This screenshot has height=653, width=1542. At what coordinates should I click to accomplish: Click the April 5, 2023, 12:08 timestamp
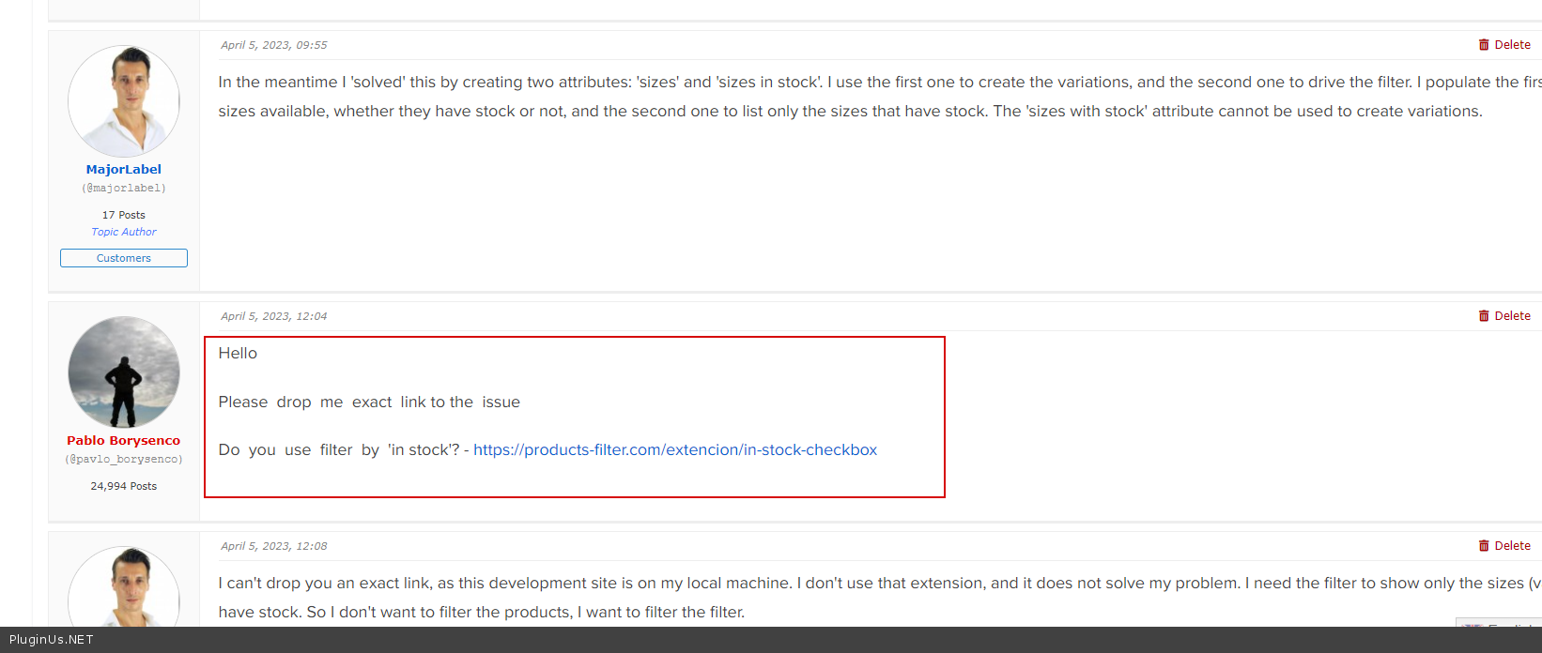pos(274,546)
